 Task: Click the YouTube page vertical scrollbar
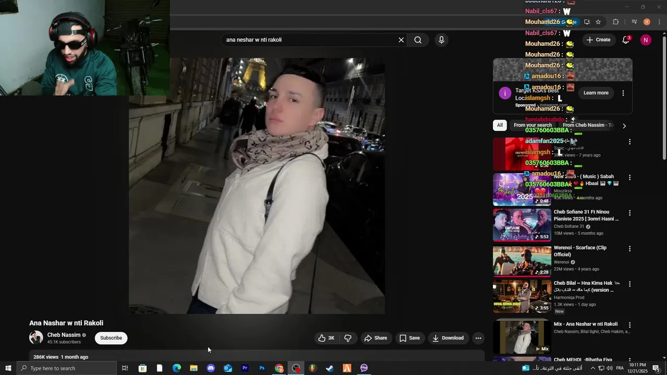(664, 98)
